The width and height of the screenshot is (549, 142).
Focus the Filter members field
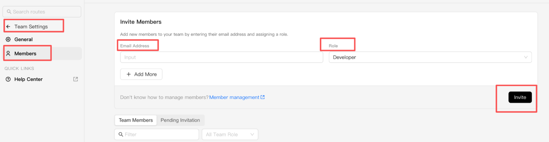pyautogui.click(x=157, y=134)
